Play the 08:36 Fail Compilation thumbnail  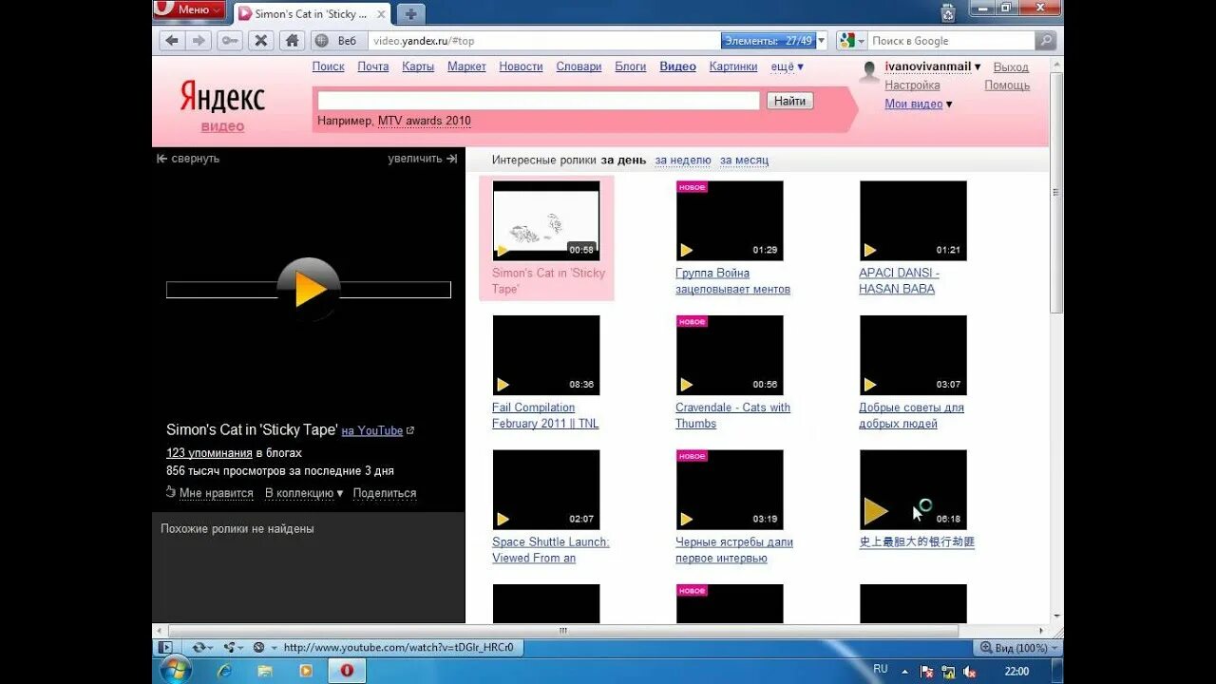coord(546,355)
